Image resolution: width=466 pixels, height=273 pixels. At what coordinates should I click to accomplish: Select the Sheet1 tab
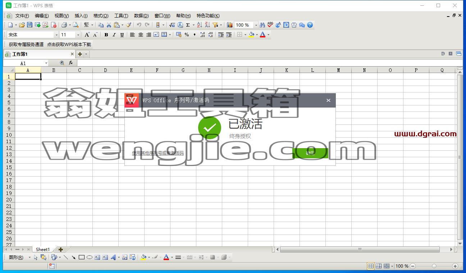pyautogui.click(x=43, y=249)
